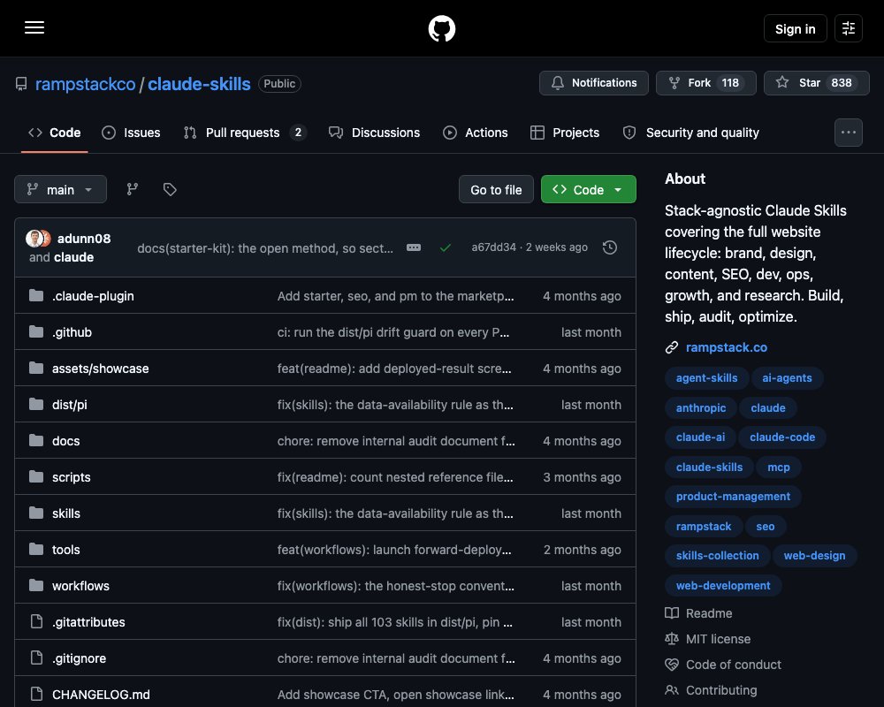The width and height of the screenshot is (884, 707).
Task: Click Go to file button
Action: [496, 189]
